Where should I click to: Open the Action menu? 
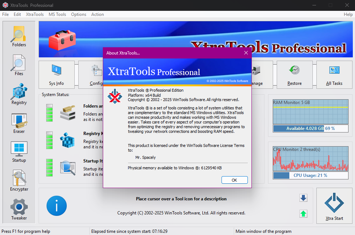tap(97, 14)
